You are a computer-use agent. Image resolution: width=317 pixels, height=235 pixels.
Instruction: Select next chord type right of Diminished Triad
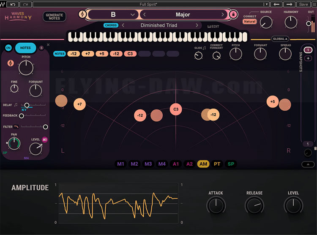point(197,25)
